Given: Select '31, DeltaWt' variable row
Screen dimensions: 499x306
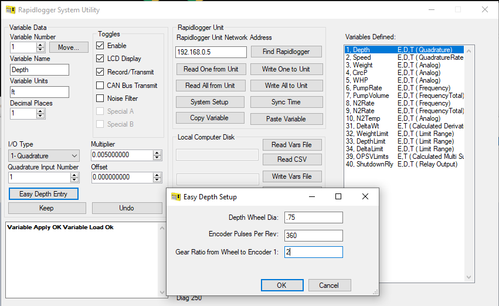Looking at the screenshot, I should [405, 126].
